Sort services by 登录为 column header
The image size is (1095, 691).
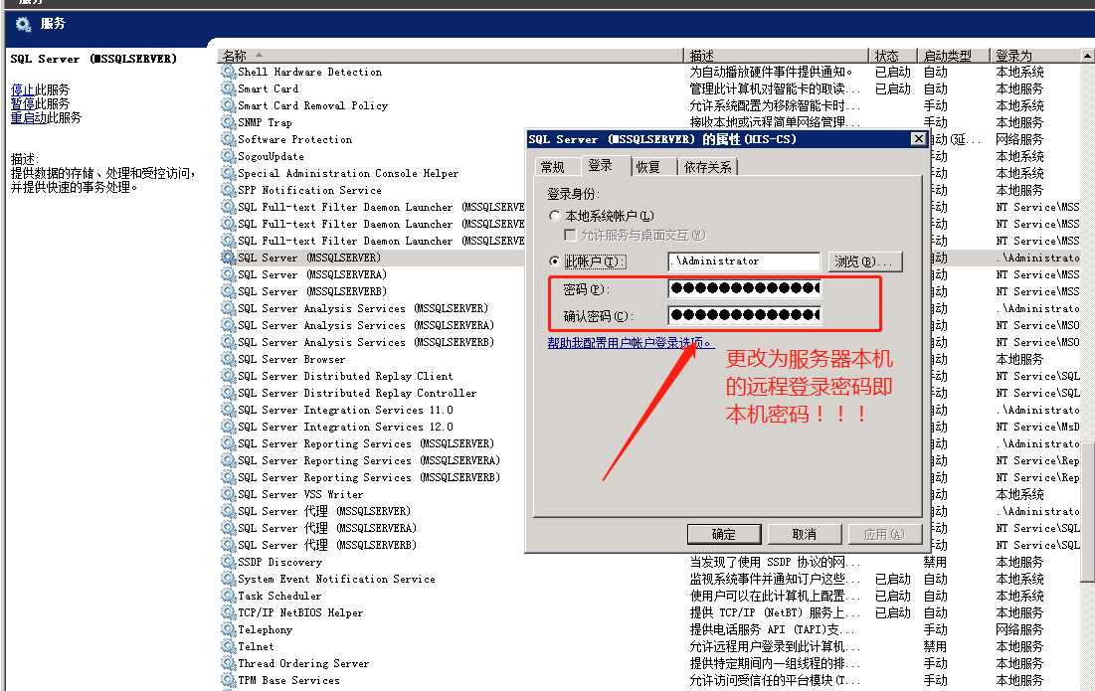pos(1034,56)
